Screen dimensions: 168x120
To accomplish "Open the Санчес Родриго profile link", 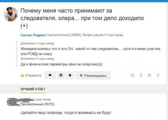I will click(x=33, y=35).
